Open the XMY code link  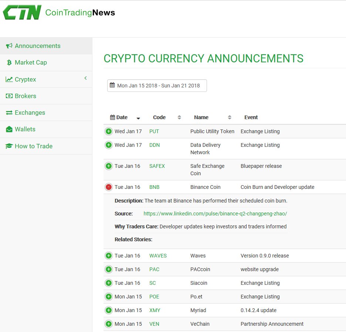pos(155,310)
